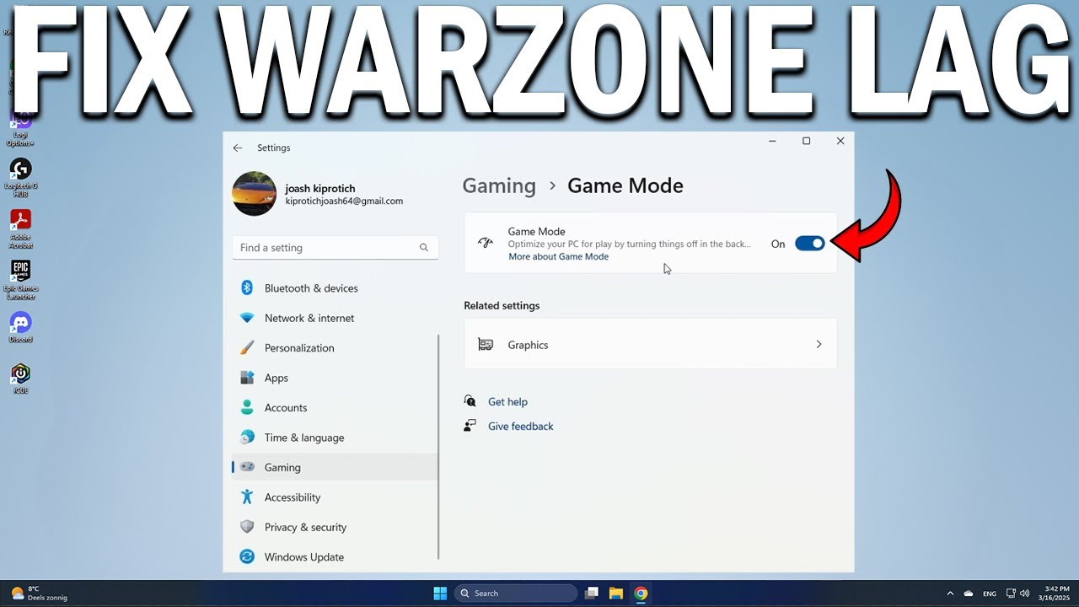Screen dimensions: 1079x607
Task: Click Give feedback link
Action: (521, 427)
